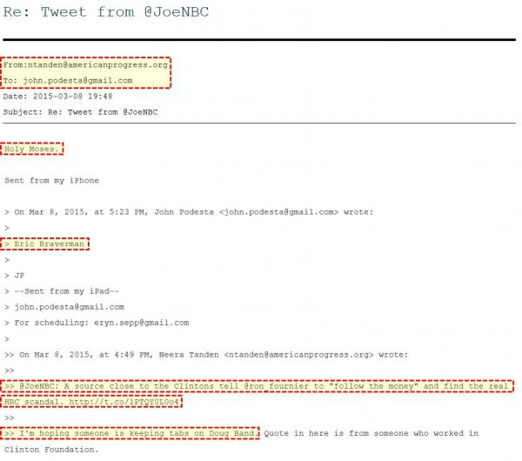
Task: Click Sent from my iPad line
Action: click(67, 291)
